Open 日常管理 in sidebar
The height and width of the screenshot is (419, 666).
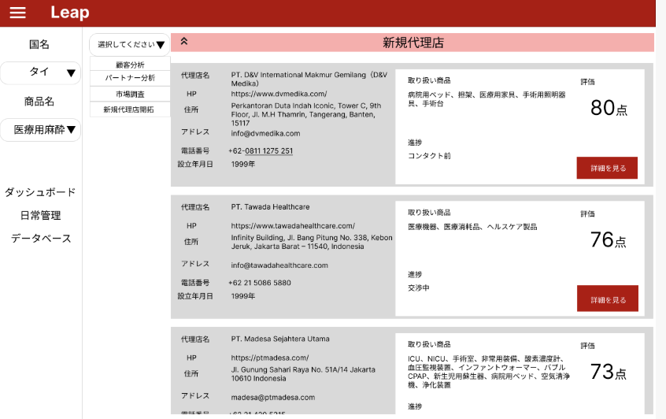40,215
